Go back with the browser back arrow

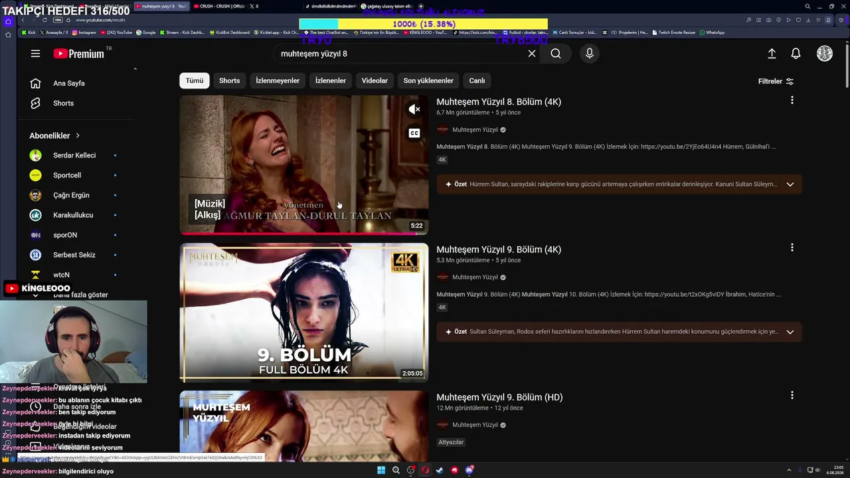pyautogui.click(x=23, y=20)
